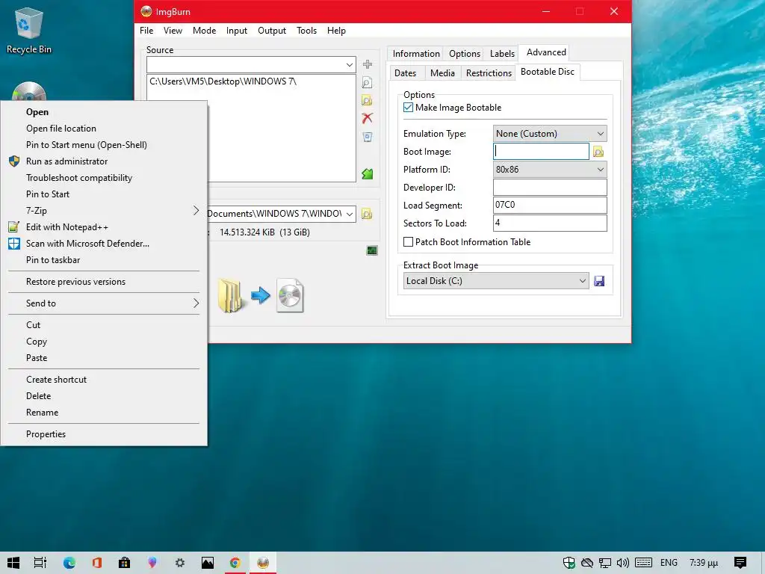Viewport: 765px width, 574px height.
Task: Open the notification center icon
Action: 740,563
